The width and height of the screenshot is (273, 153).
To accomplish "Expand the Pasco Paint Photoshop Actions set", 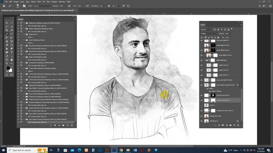I will 24,94.
